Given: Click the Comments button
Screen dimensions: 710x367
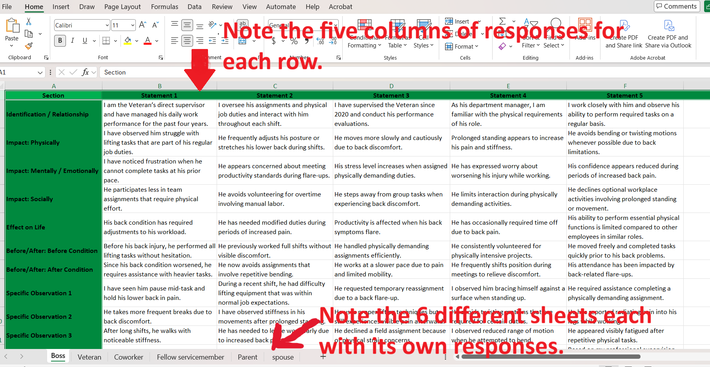Looking at the screenshot, I should [677, 6].
